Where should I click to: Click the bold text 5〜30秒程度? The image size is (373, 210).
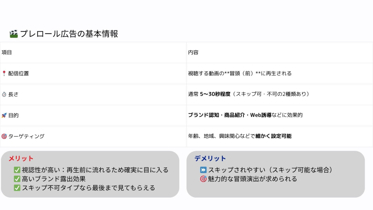(215, 94)
